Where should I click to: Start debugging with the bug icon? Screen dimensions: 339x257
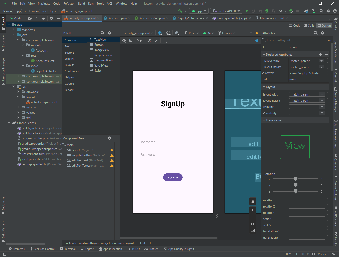267,11
